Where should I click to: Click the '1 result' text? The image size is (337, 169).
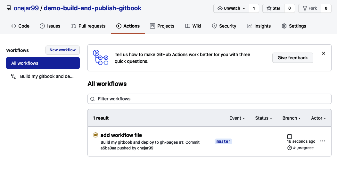pos(101,118)
